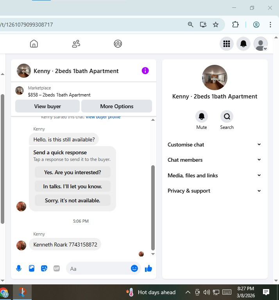Viewport: 279px width, 300px height.
Task: Send quick response In talks. I'll let you know.
Action: 73,186
